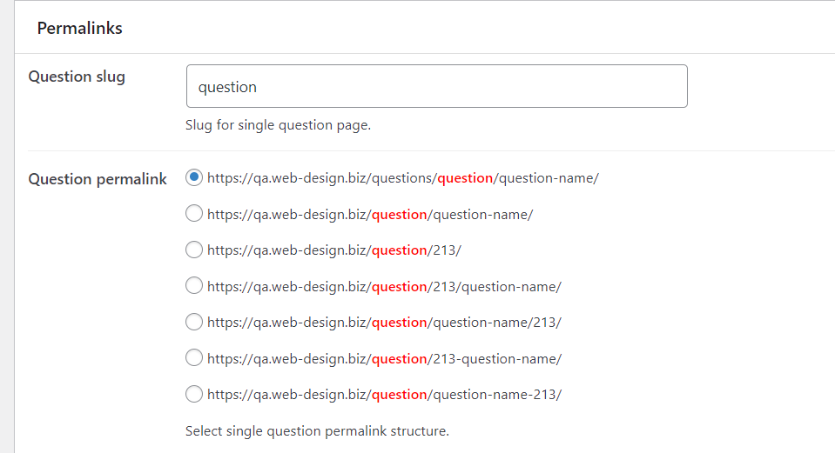Click the URL text ending in questions/question/question-name/
Image resolution: width=835 pixels, height=453 pixels.
[402, 178]
